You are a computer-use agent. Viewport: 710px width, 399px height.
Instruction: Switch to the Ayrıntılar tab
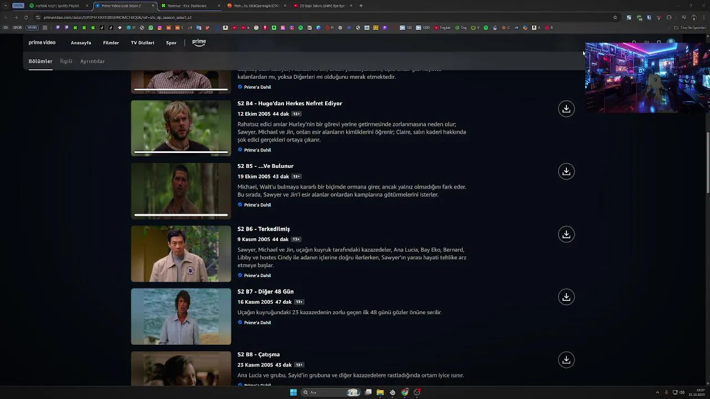93,62
